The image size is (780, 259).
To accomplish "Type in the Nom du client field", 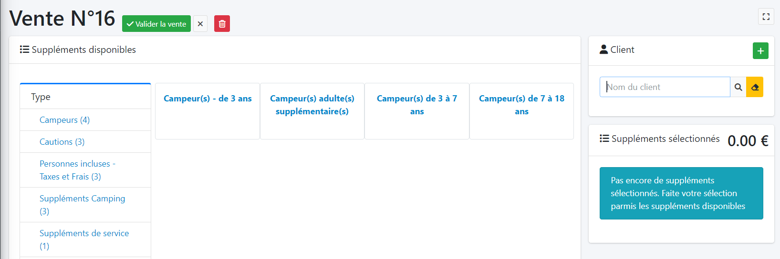I will point(665,87).
